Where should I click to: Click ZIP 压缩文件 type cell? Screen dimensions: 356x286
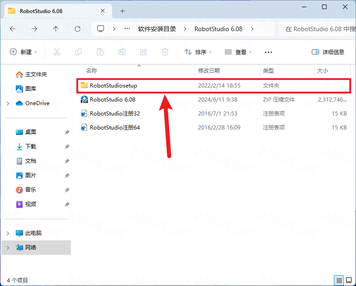[x=279, y=99]
